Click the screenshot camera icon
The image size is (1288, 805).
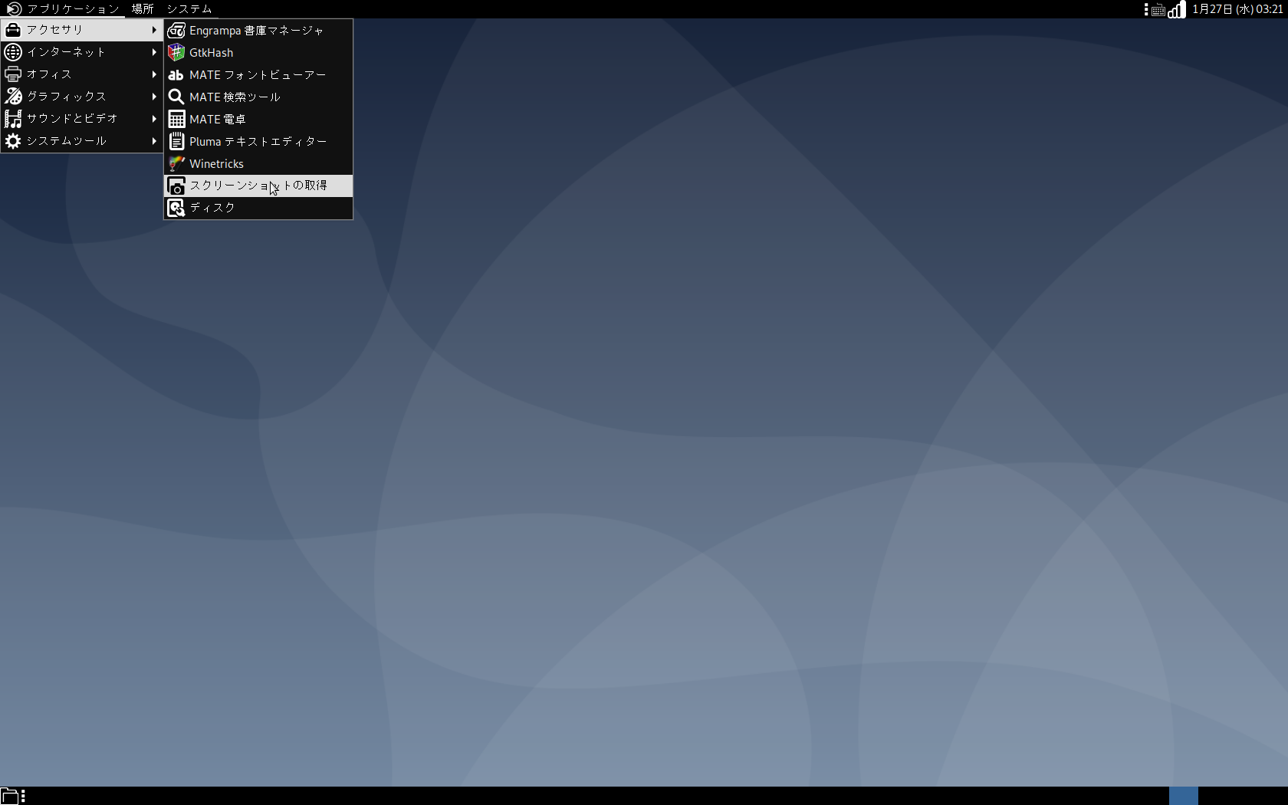tap(176, 186)
